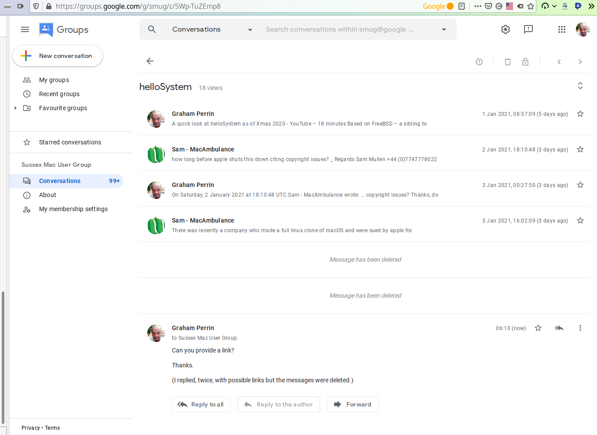Expand the Favourite groups tree item
Screen dimensions: 597x435
pos(15,108)
